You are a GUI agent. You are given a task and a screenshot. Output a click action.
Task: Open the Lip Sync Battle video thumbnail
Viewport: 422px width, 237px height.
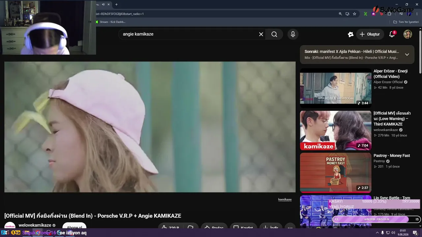click(x=336, y=211)
